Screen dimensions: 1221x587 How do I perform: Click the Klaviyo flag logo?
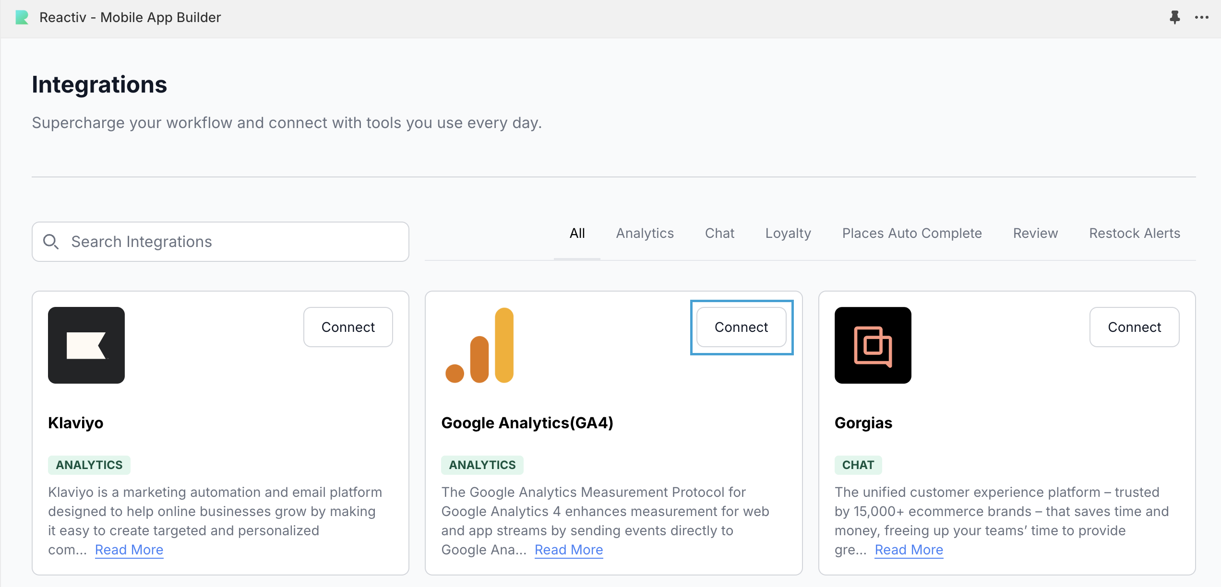point(86,345)
